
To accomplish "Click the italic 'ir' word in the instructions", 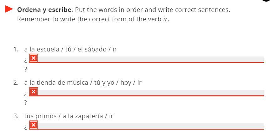I will pos(165,19).
